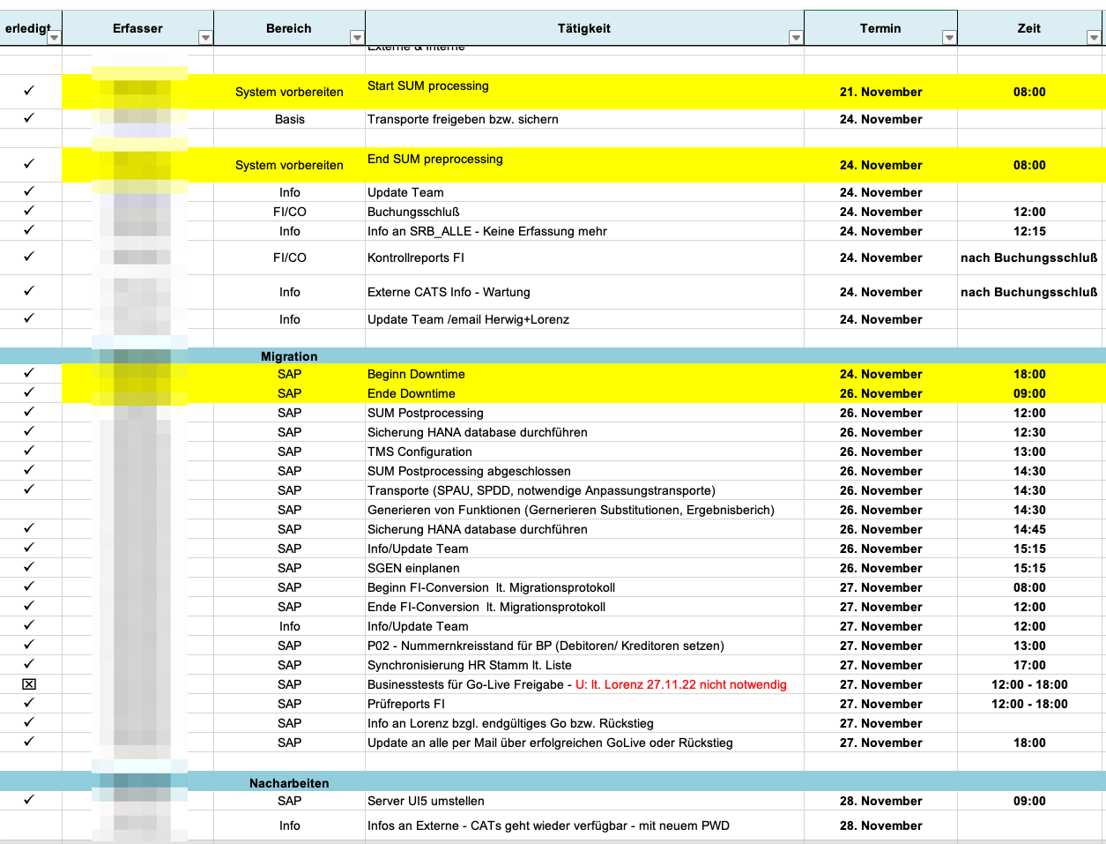The image size is (1106, 844).
Task: Click the 'Businesstests für Go-Live Freigabe' cell
Action: (x=584, y=684)
